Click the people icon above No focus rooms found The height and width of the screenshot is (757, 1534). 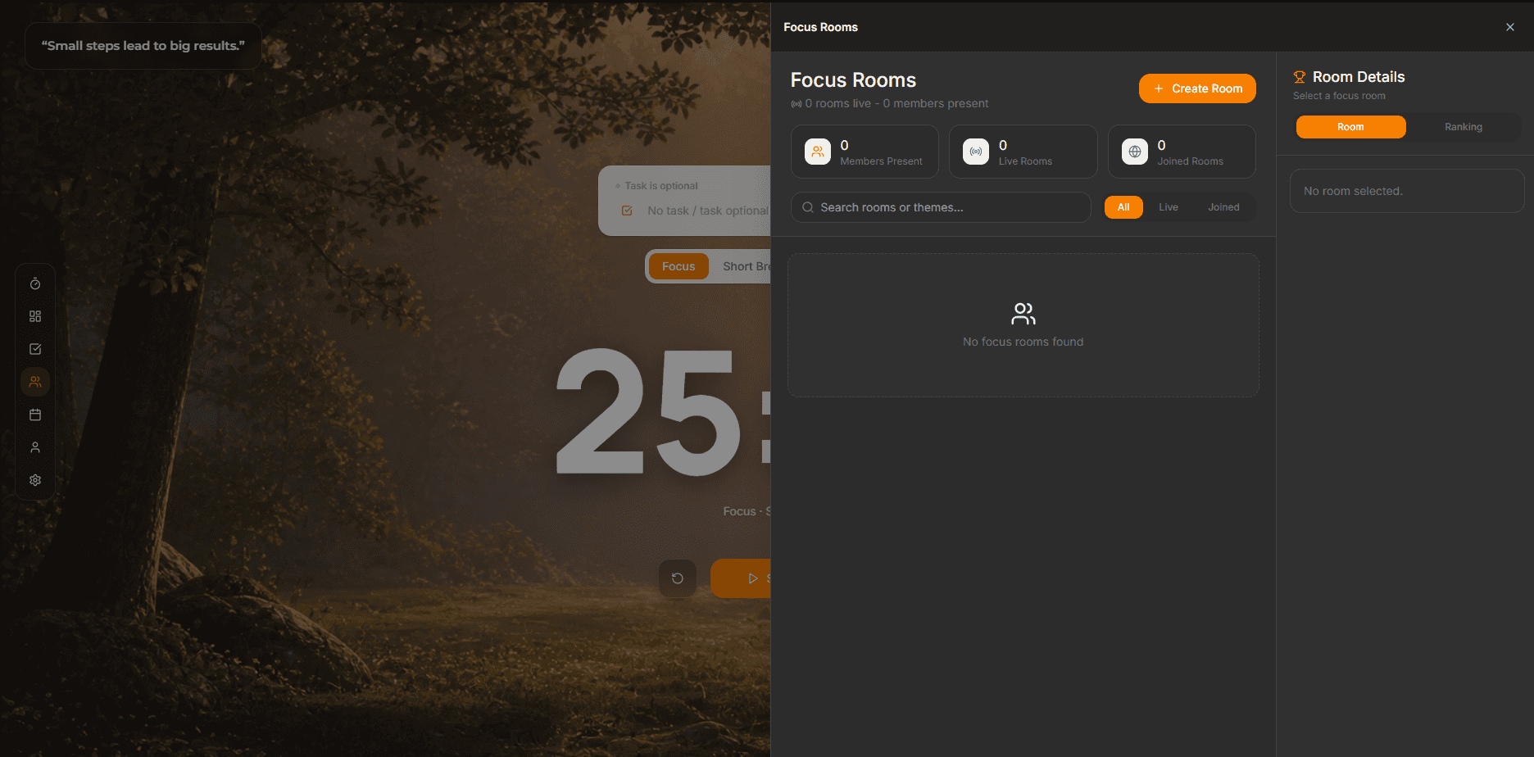coord(1023,314)
